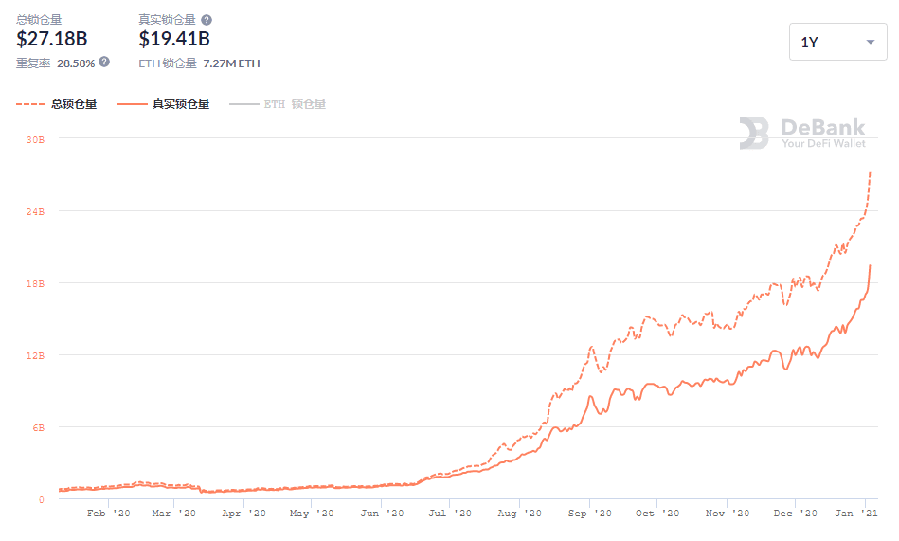Image resolution: width=899 pixels, height=541 pixels.
Task: Click the dashed line's peak at chart end
Action: 871,172
